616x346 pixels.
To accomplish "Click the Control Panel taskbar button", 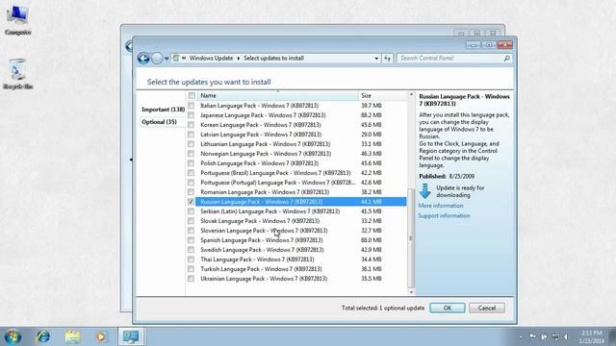I will point(131,337).
